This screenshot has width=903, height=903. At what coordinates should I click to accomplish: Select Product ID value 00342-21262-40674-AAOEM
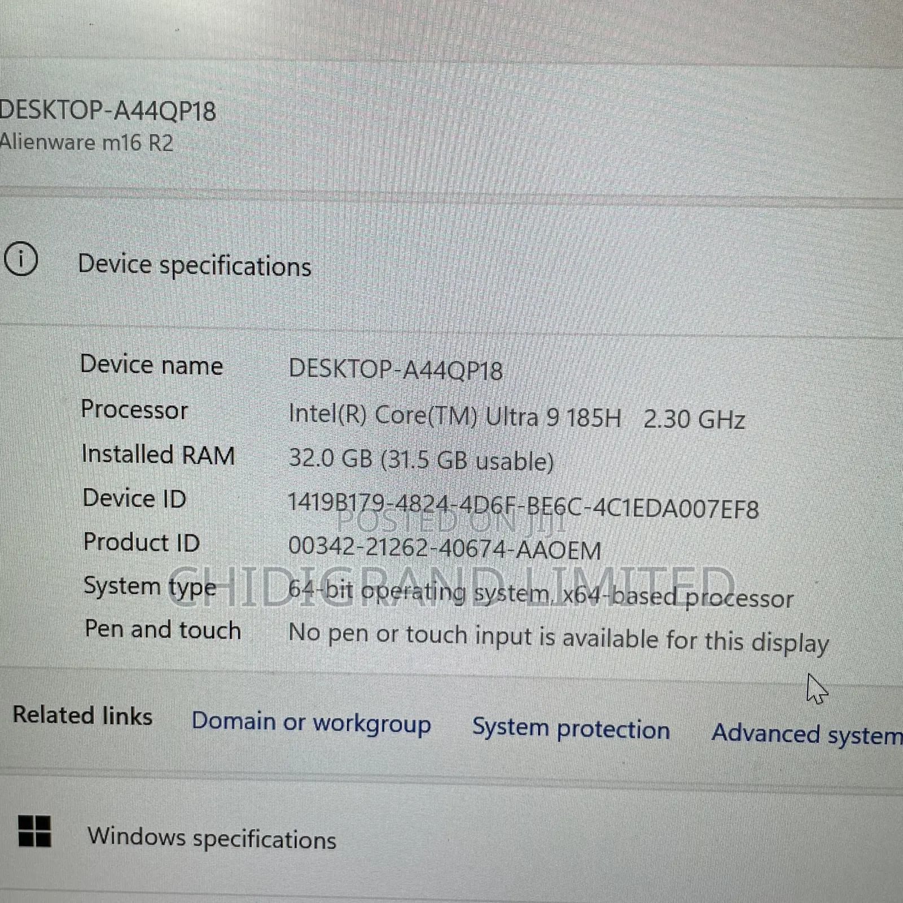coord(445,548)
